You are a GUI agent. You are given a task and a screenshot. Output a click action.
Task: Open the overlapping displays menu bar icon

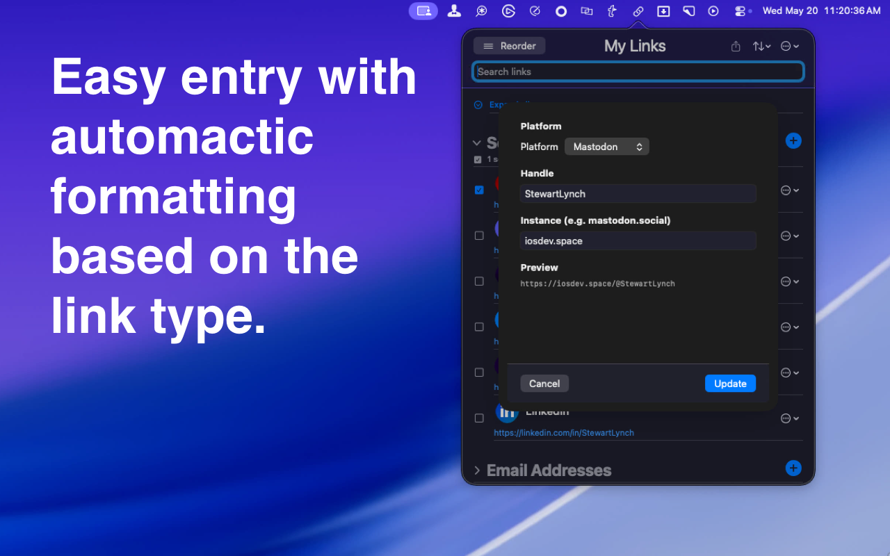point(587,11)
